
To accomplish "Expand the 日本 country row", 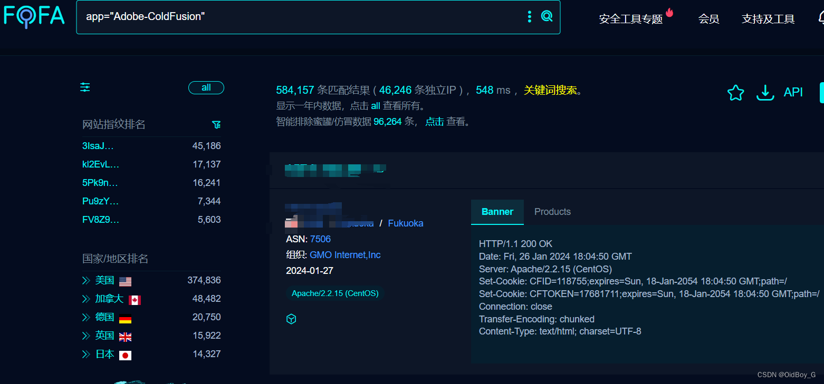I will pos(87,355).
